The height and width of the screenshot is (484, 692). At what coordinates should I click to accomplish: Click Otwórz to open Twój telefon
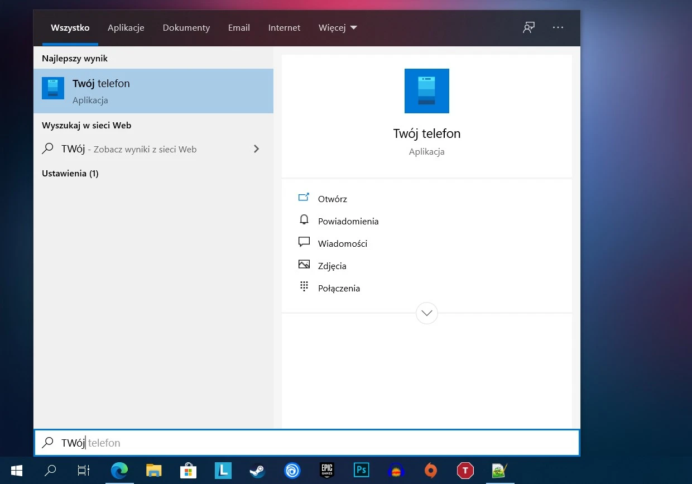[332, 199]
